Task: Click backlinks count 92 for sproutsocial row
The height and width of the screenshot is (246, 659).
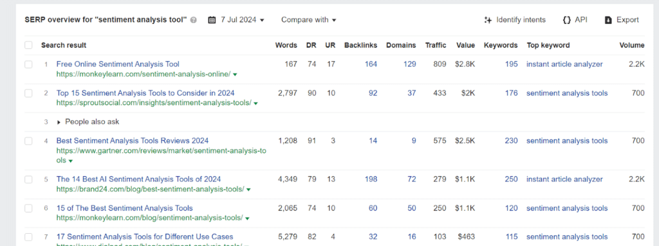Action: [373, 92]
